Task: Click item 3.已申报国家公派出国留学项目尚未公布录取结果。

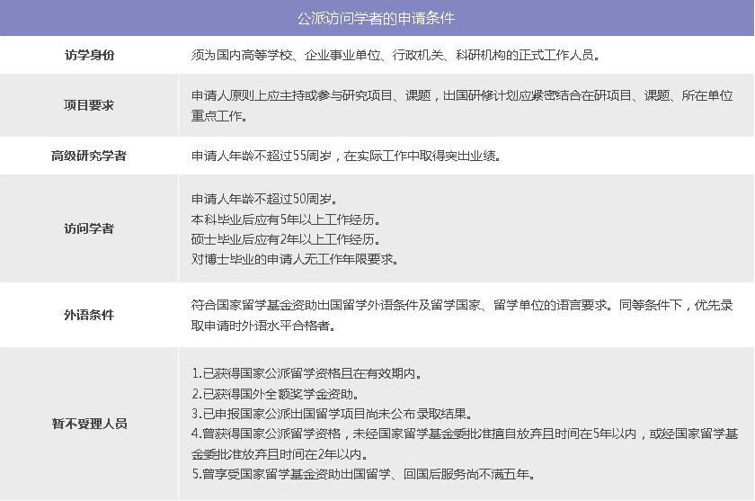Action: [x=333, y=414]
